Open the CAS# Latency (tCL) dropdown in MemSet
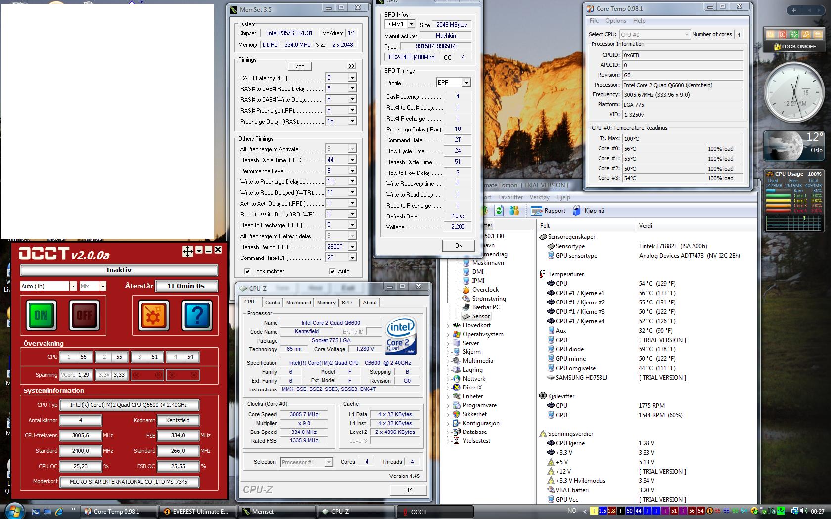Viewport: 831px width, 519px height. pyautogui.click(x=352, y=78)
